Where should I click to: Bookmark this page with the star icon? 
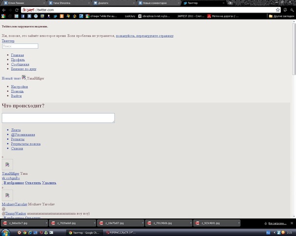[x=278, y=10]
